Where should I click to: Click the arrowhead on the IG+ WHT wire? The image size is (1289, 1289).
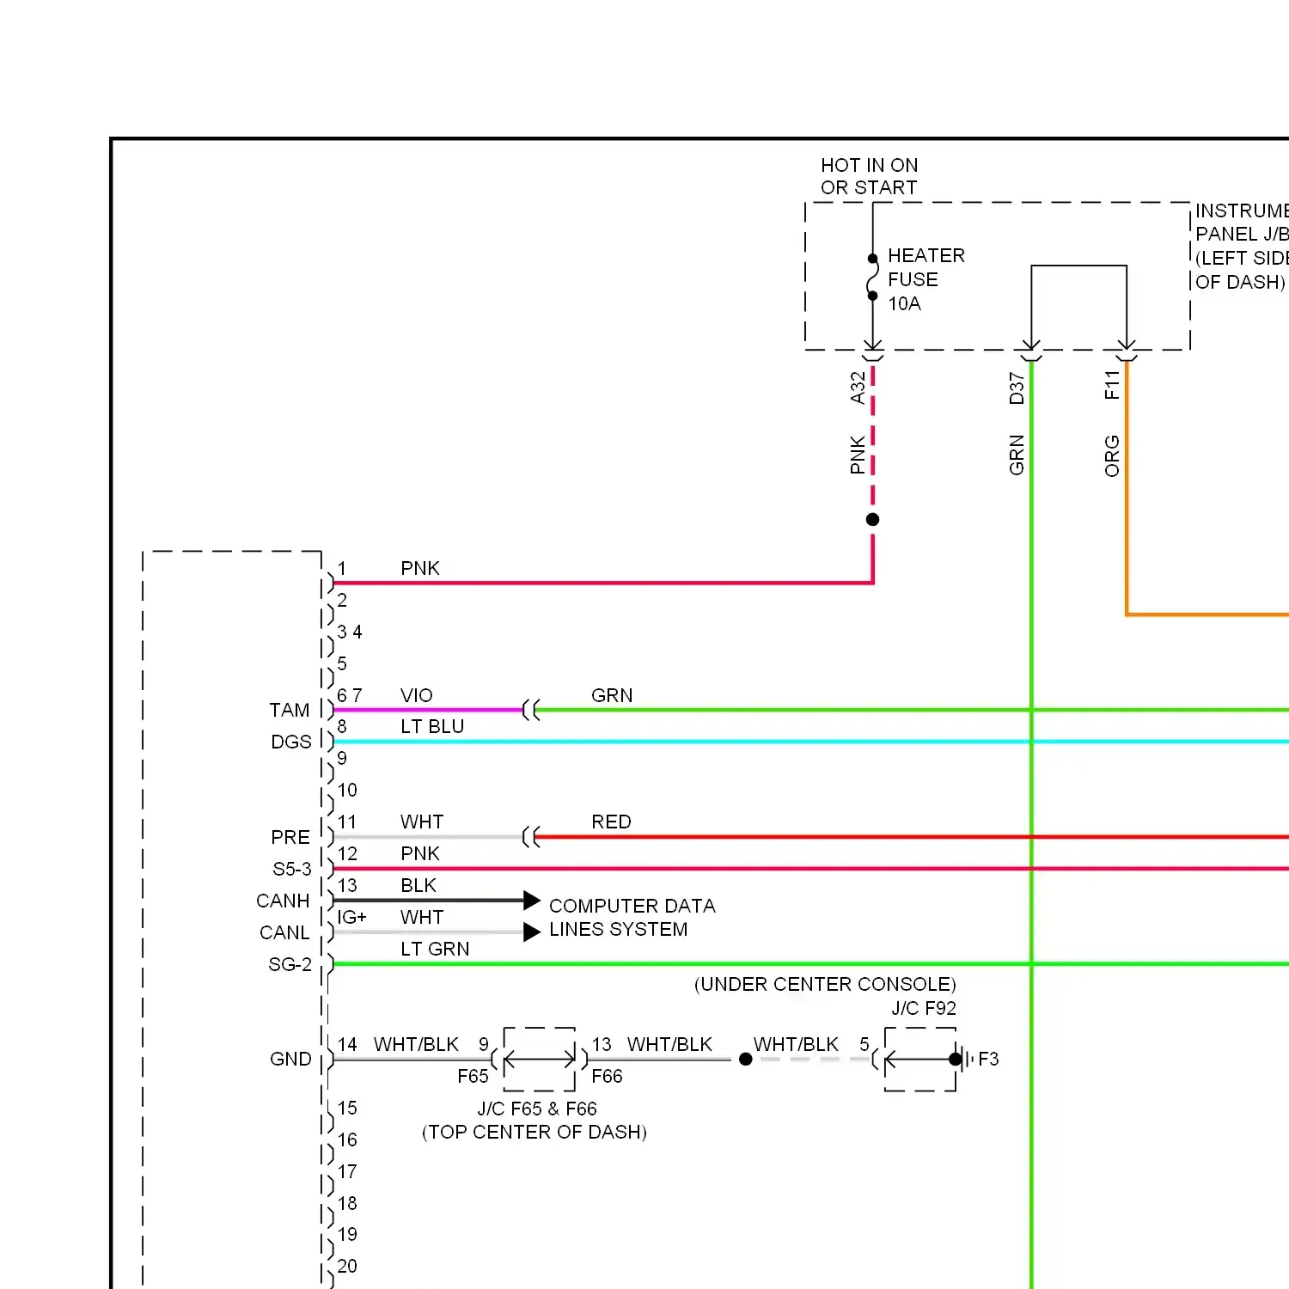(532, 932)
